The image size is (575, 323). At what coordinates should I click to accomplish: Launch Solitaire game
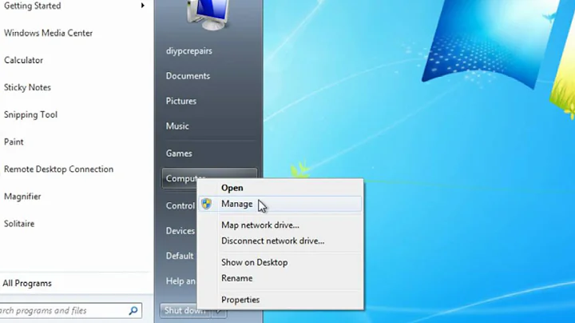pos(19,224)
